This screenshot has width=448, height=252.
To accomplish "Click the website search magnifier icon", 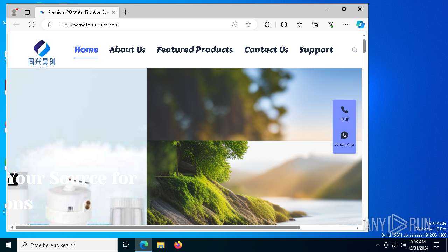I will click(355, 50).
